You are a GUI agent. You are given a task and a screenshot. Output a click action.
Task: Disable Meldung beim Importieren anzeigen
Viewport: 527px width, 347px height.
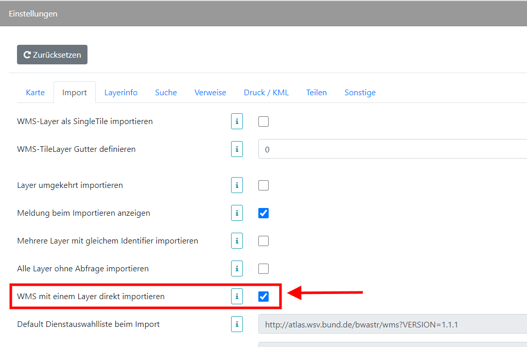pos(263,213)
